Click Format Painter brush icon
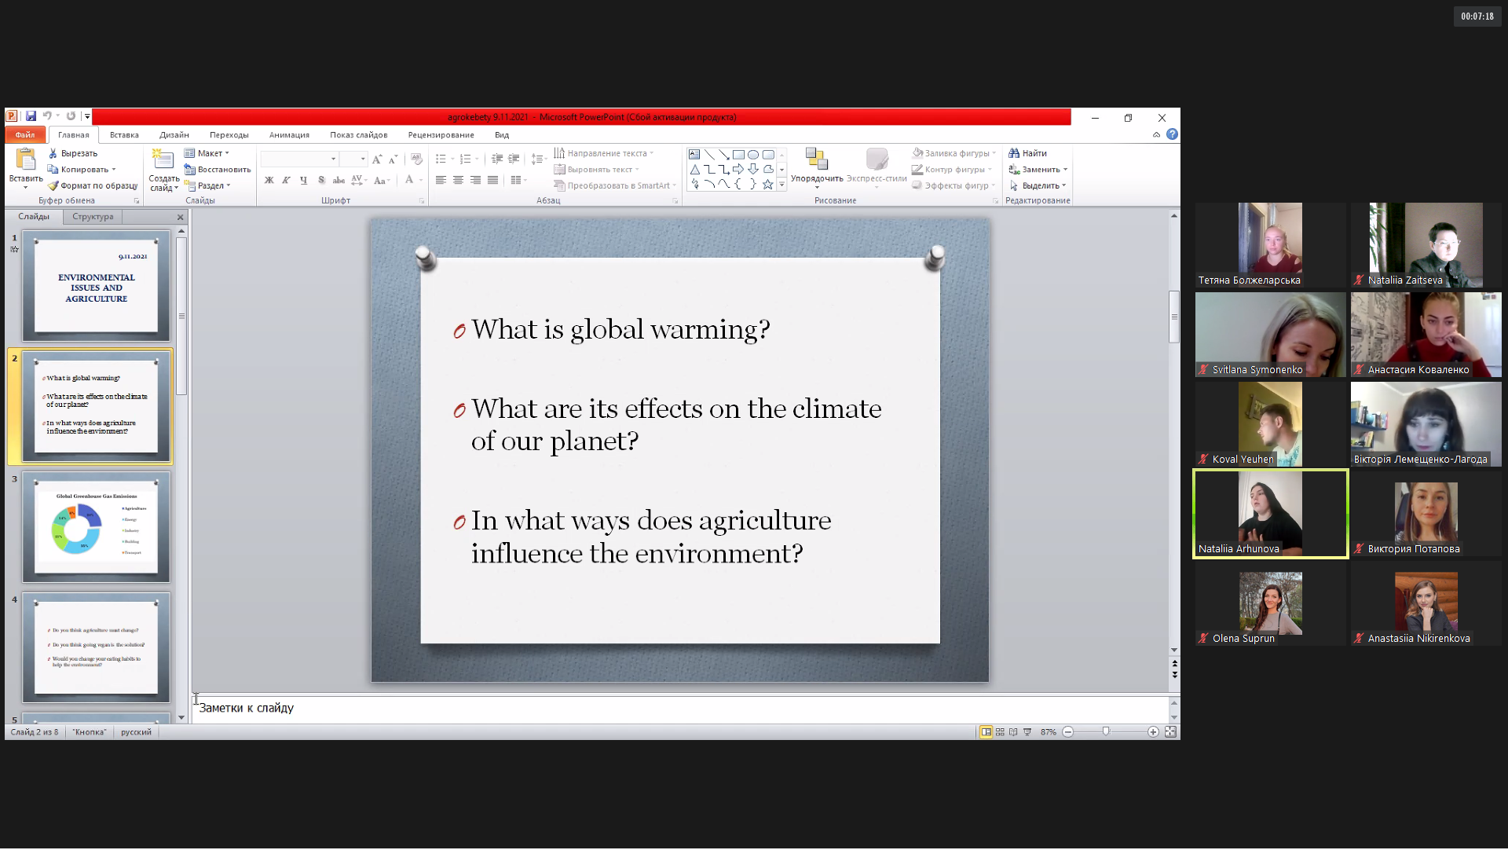Image resolution: width=1508 pixels, height=850 pixels. pyautogui.click(x=53, y=186)
